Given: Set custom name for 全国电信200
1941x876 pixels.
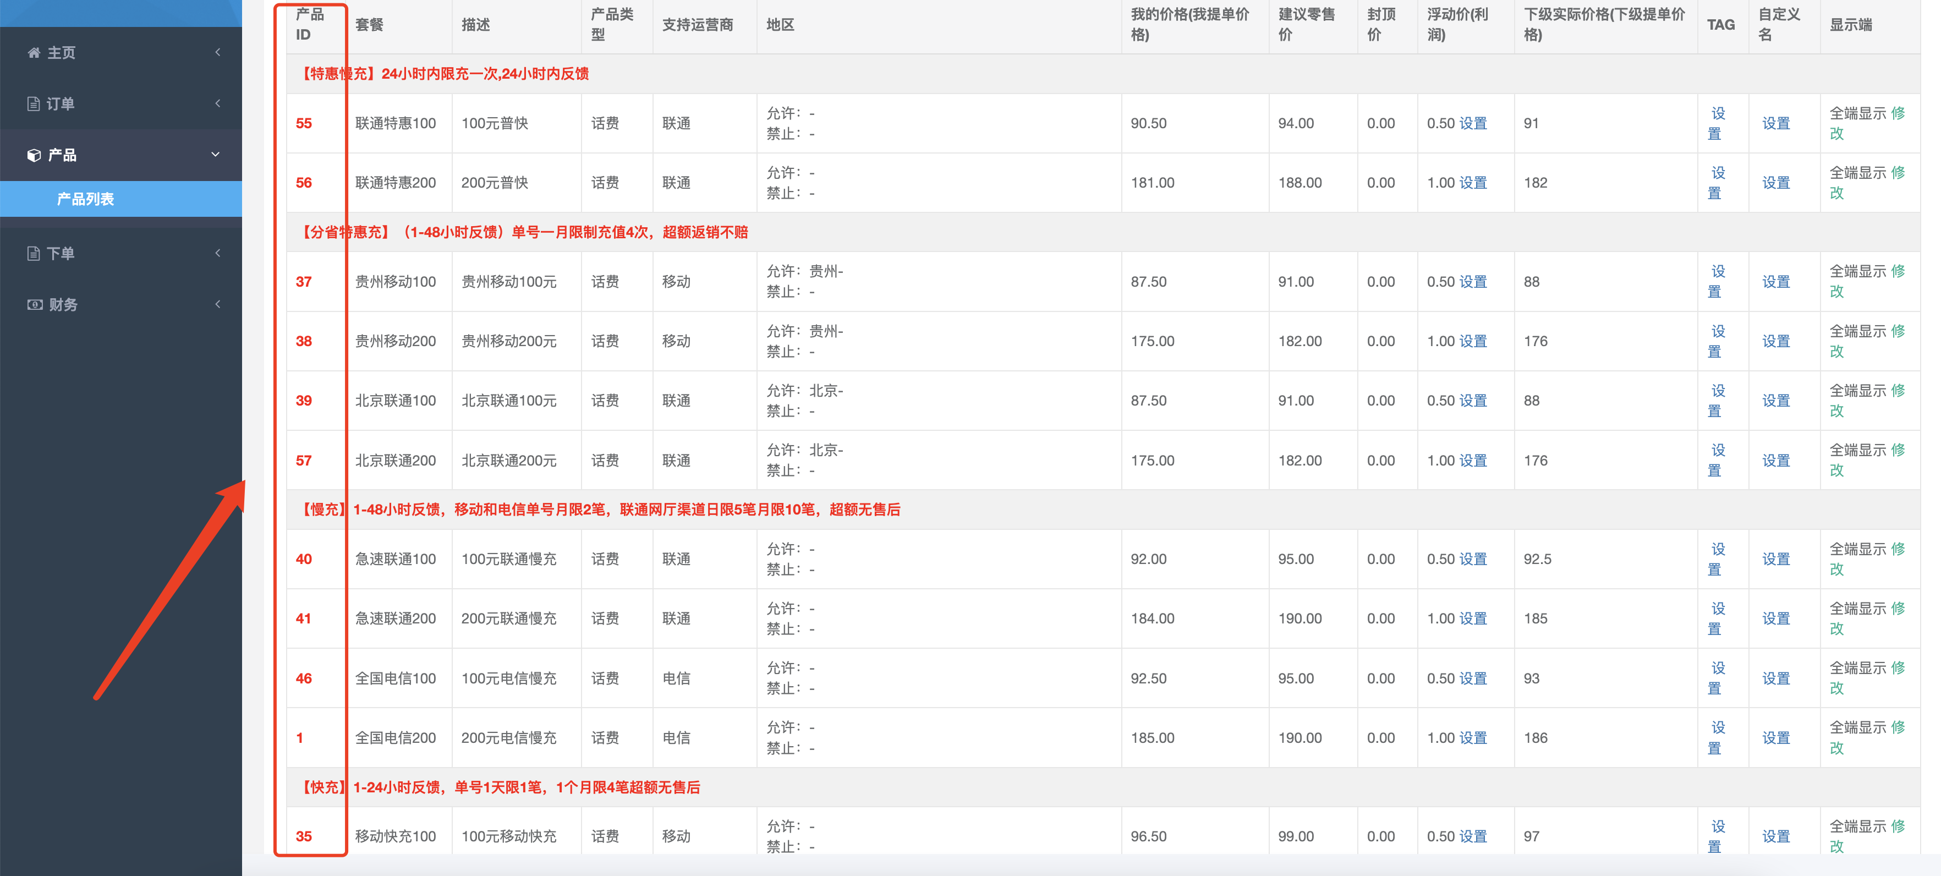Looking at the screenshot, I should point(1775,738).
